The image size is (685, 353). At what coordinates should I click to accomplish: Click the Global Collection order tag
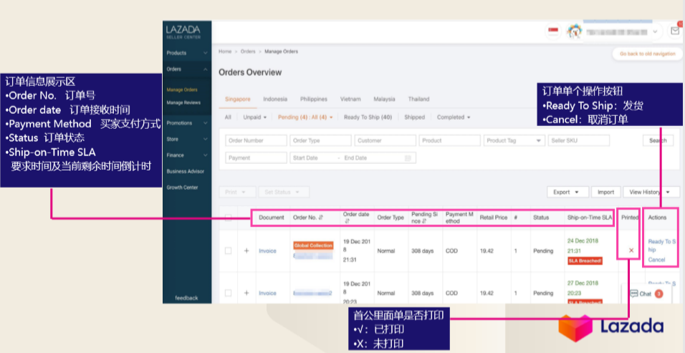[x=313, y=246]
